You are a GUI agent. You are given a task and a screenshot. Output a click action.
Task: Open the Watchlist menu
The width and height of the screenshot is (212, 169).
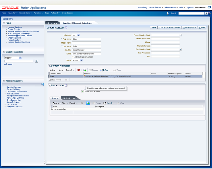[55, 13]
